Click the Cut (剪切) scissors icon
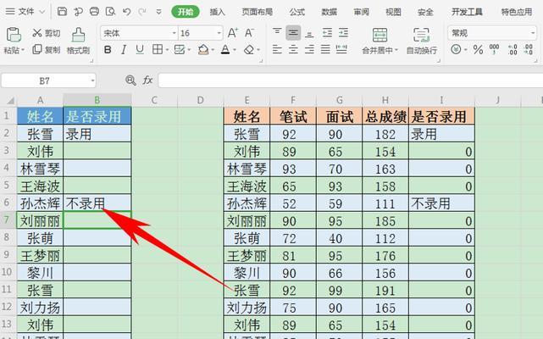The height and width of the screenshot is (339, 543). 38,32
